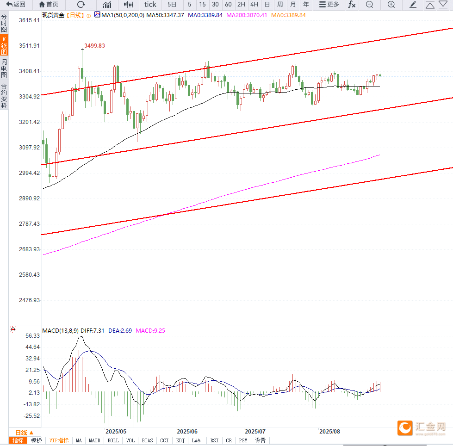The height and width of the screenshot is (446, 453).
Task: Open the 首页 home page
Action: pyautogui.click(x=48, y=4)
